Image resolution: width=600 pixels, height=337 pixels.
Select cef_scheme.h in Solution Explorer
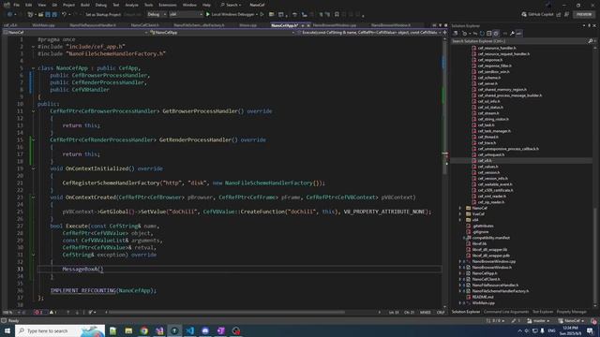click(x=489, y=78)
